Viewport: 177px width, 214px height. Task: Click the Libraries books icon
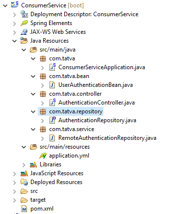pyautogui.click(x=33, y=164)
